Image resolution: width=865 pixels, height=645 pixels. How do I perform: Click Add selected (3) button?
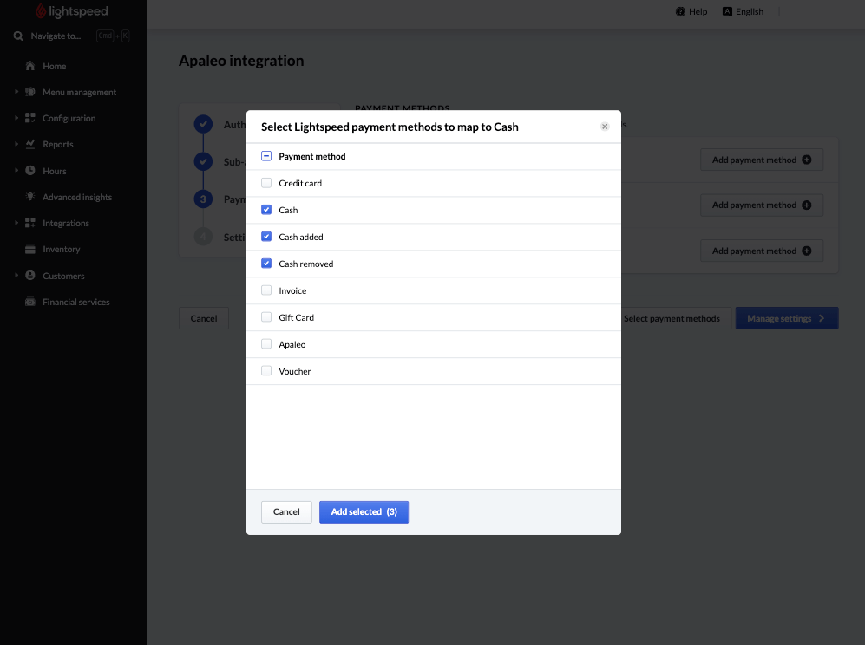pyautogui.click(x=364, y=512)
